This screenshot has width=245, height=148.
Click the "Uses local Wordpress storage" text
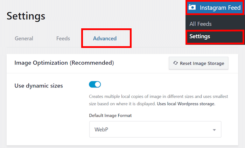186,104
